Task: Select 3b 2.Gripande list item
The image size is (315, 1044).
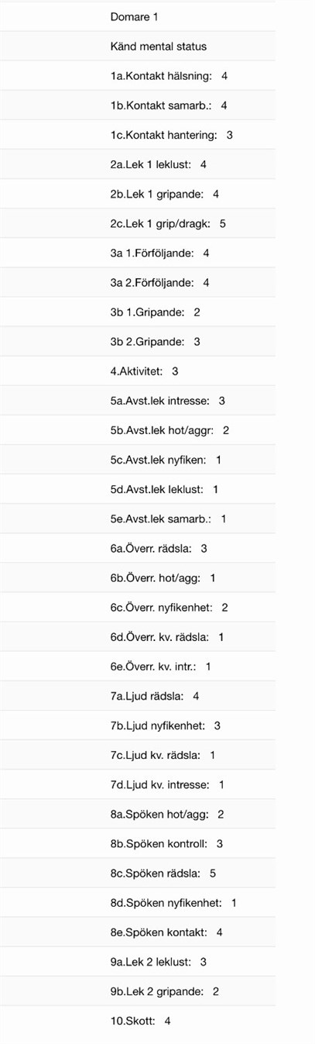Action: click(x=138, y=341)
